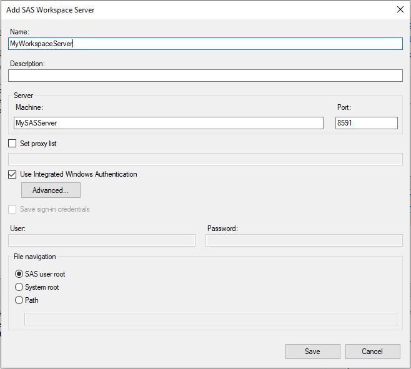Click the dialog title bar text

click(x=51, y=10)
